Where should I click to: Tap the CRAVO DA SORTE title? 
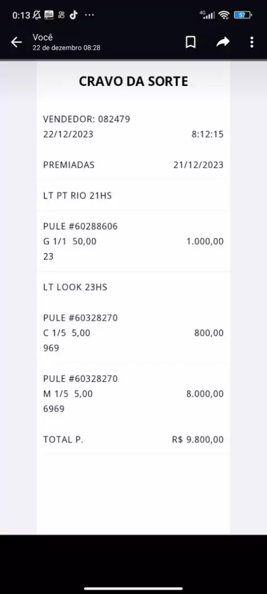click(x=133, y=81)
